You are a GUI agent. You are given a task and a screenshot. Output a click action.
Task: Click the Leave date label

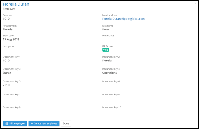pos(108,36)
